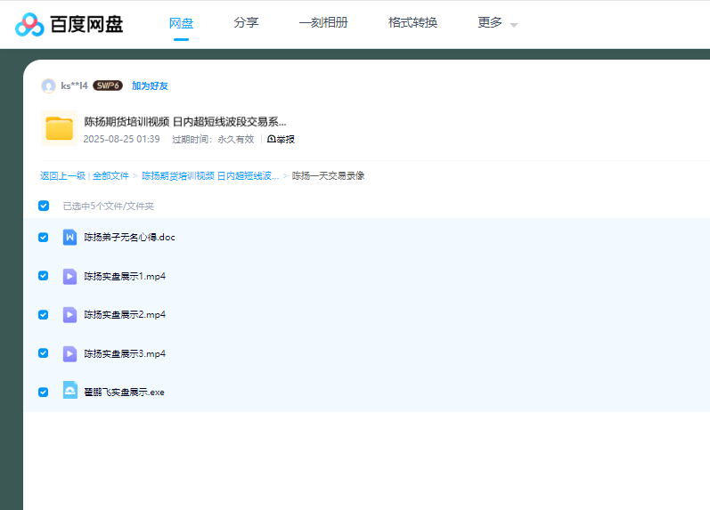The width and height of the screenshot is (710, 510).
Task: Click the SVIP6 membership badge
Action: click(108, 85)
